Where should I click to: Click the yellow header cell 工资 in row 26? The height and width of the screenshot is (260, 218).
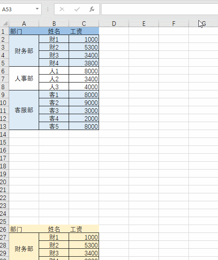tap(84, 229)
